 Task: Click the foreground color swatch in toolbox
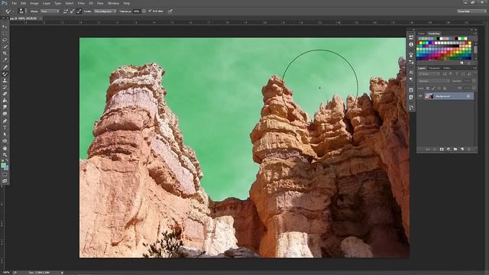[x=3, y=165]
